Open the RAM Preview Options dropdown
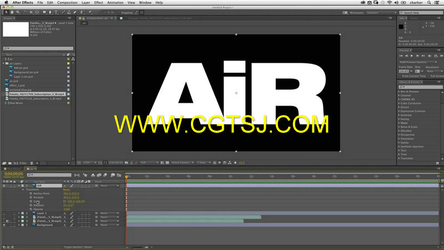Screen dimensions: 444x250 click(x=418, y=62)
